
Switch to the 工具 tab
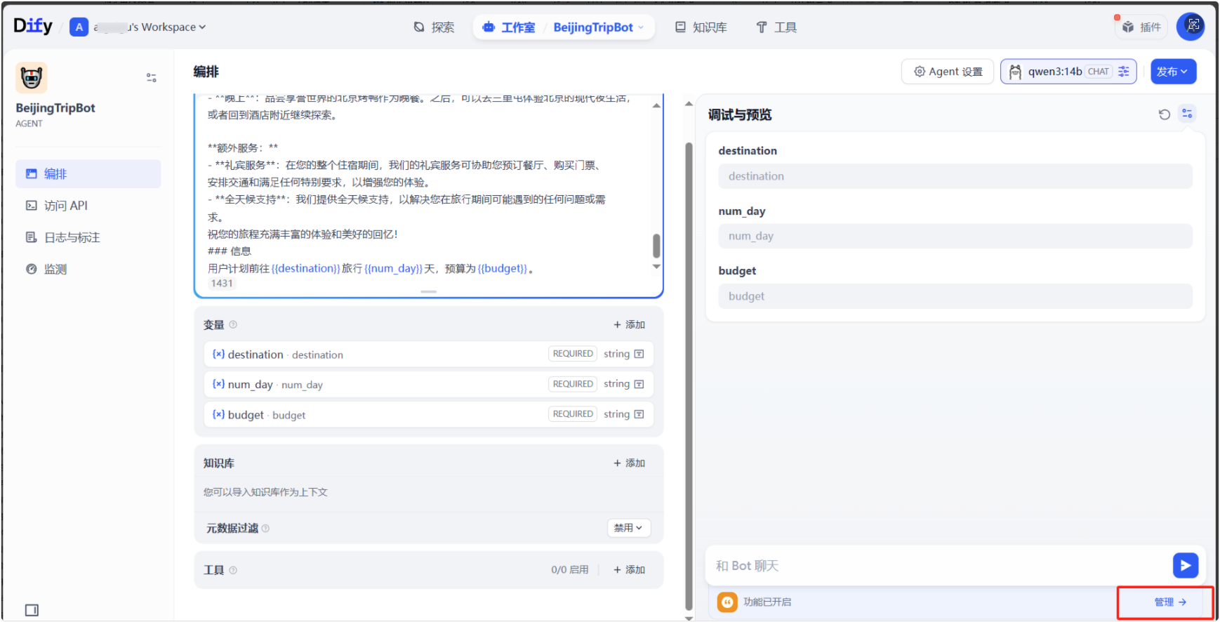[776, 27]
